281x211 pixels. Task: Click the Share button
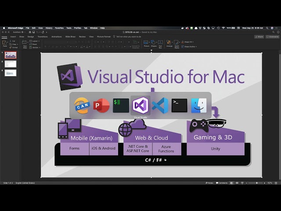click(259, 36)
